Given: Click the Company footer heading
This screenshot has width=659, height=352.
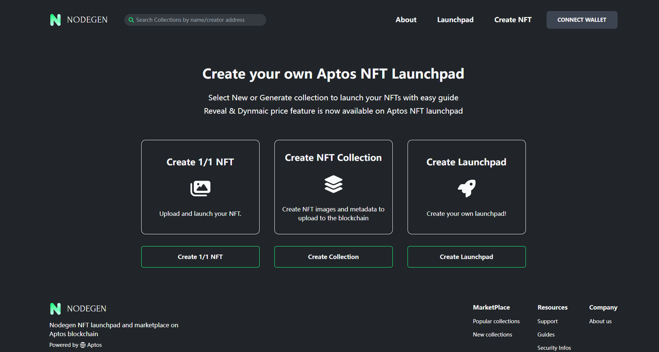Looking at the screenshot, I should click(x=604, y=308).
